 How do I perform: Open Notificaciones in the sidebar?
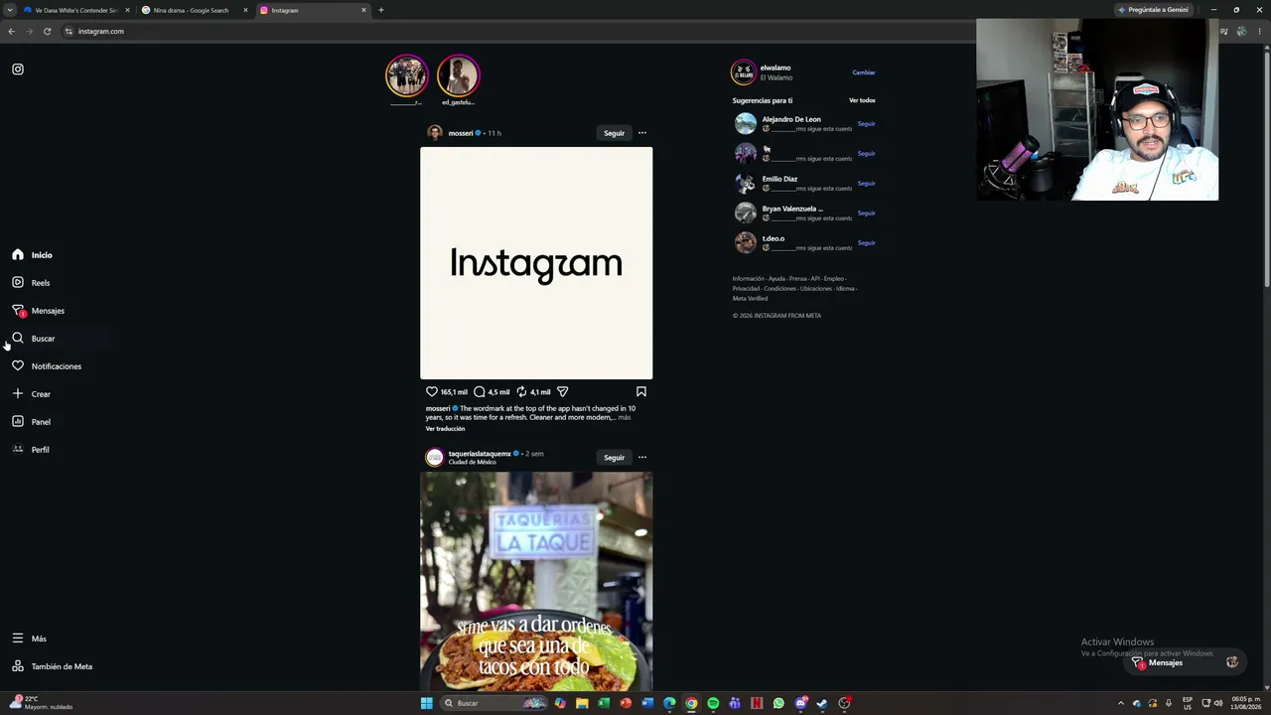pos(47,366)
